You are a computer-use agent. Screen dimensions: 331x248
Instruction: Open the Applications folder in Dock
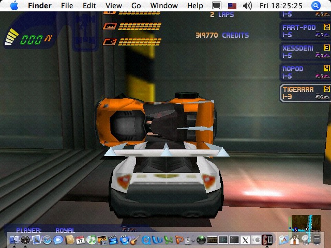(x=283, y=240)
